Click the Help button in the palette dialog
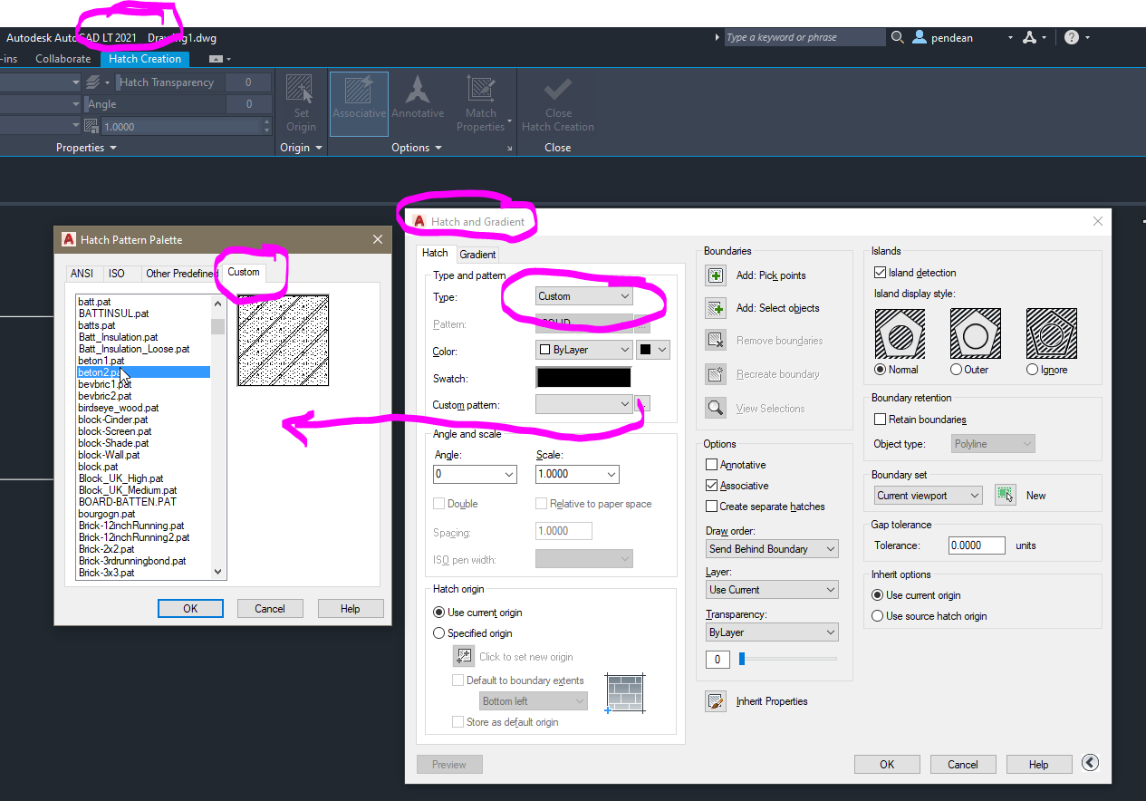 click(x=350, y=608)
